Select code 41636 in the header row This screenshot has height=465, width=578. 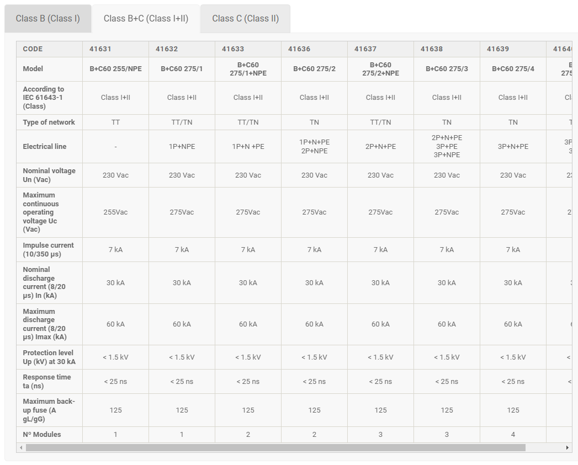(x=299, y=49)
